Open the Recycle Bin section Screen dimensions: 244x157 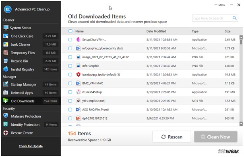coord(31,61)
